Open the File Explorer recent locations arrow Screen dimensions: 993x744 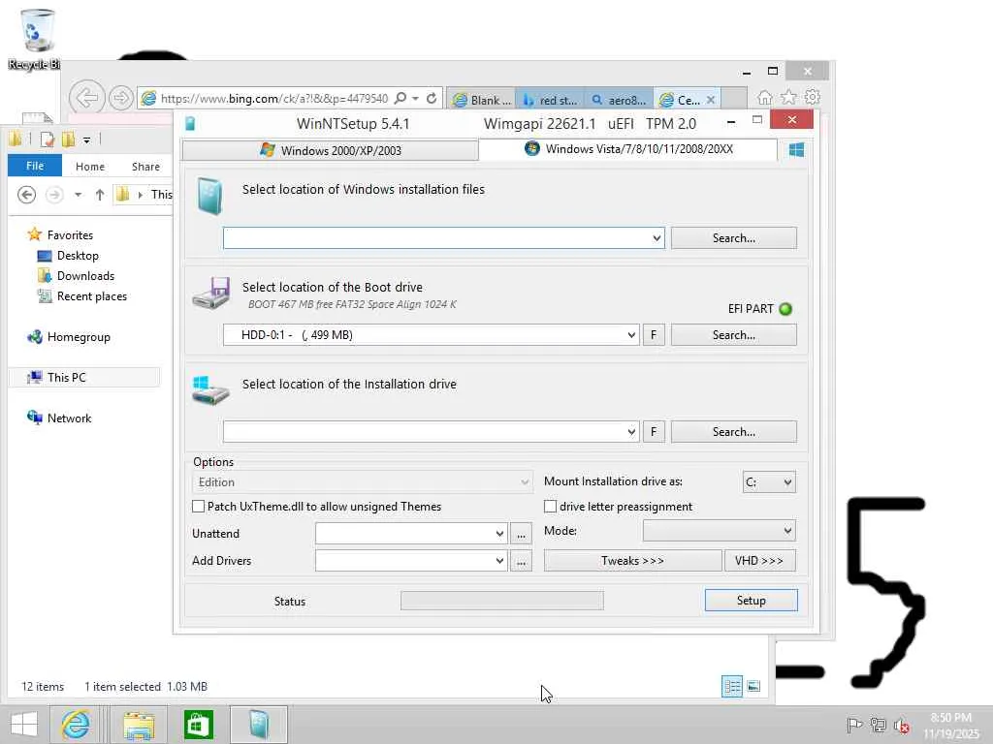pos(78,194)
